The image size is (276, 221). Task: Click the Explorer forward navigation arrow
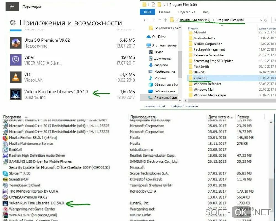click(x=153, y=20)
